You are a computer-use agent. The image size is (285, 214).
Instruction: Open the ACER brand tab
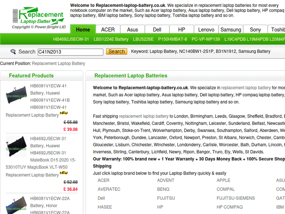pos(108,30)
